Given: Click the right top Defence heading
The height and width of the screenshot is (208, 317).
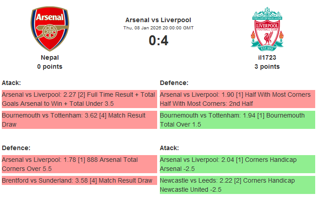Looking at the screenshot, I should (174, 83).
